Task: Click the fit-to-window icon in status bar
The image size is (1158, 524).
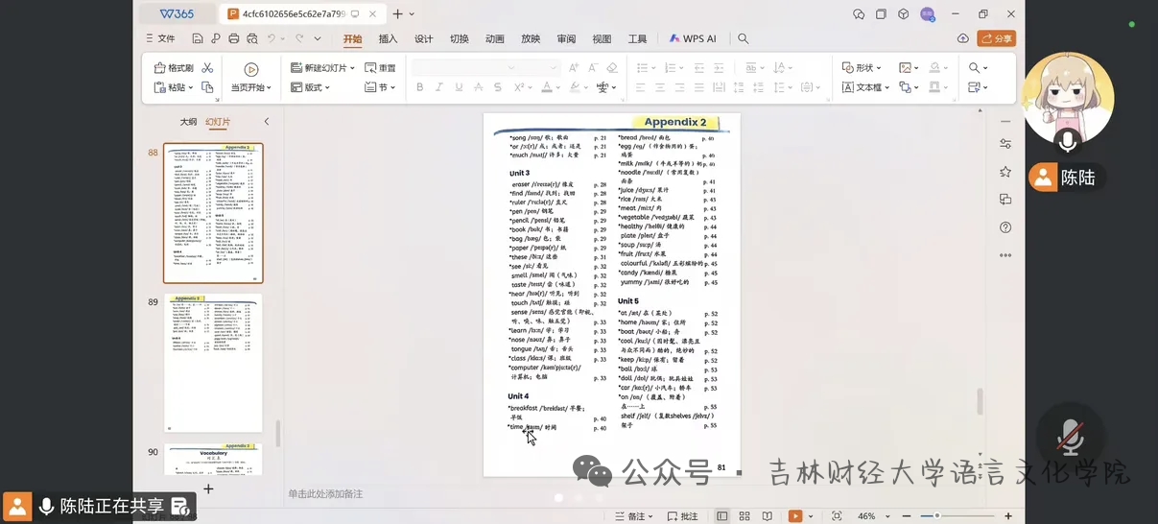Action: coord(838,516)
